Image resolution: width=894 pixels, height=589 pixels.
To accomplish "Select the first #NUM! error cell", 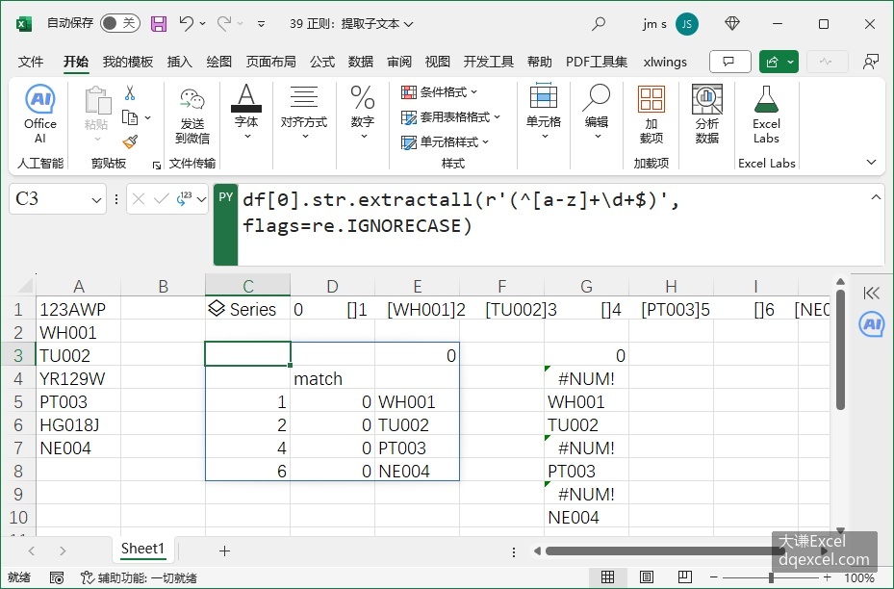I will click(x=586, y=378).
